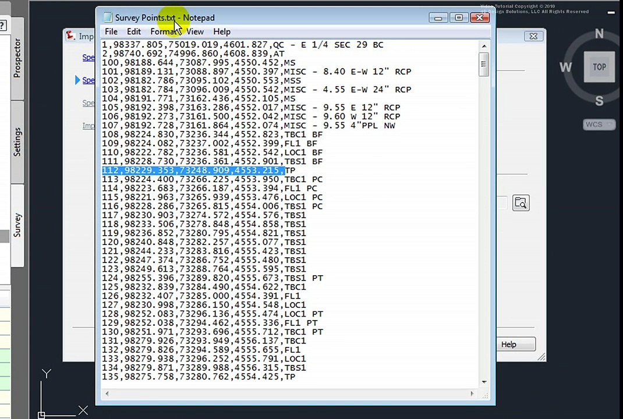The image size is (623, 419).
Task: Click the horizontal scrollbar left arrow in Notepad
Action: (x=107, y=393)
